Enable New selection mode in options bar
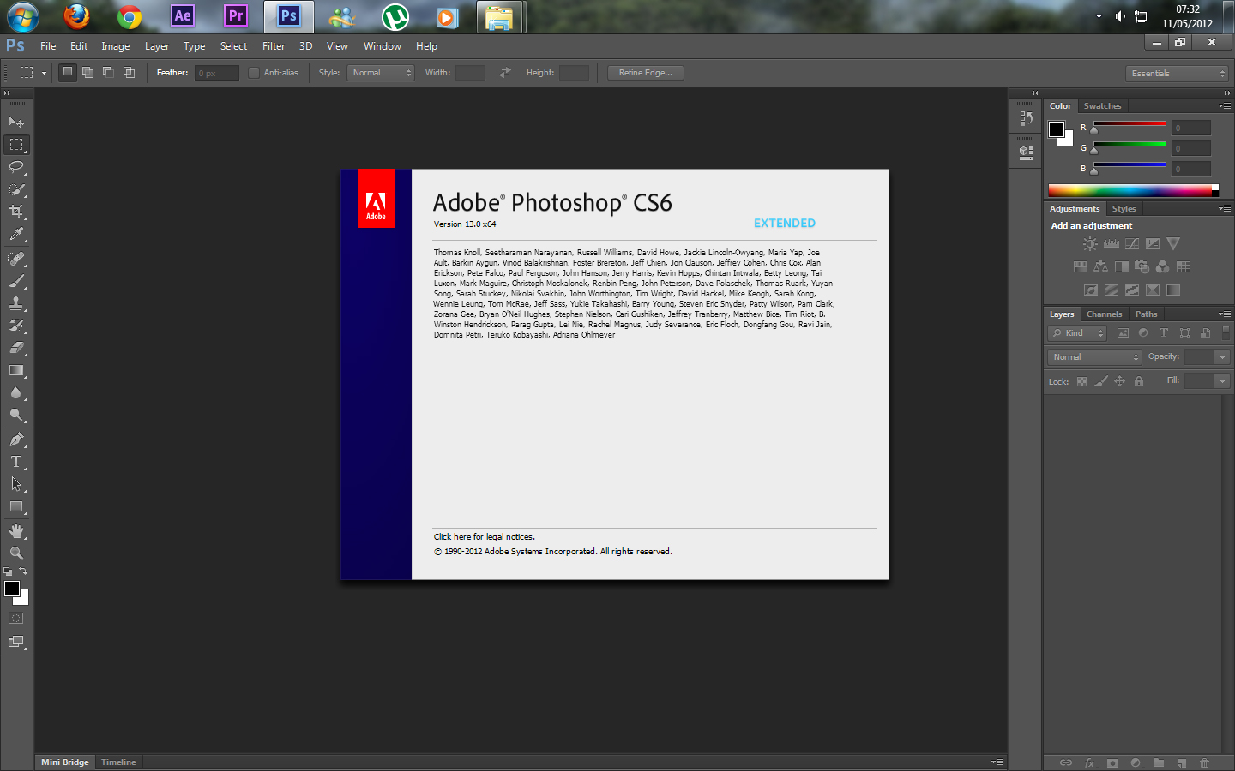This screenshot has height=771, width=1235. [68, 73]
